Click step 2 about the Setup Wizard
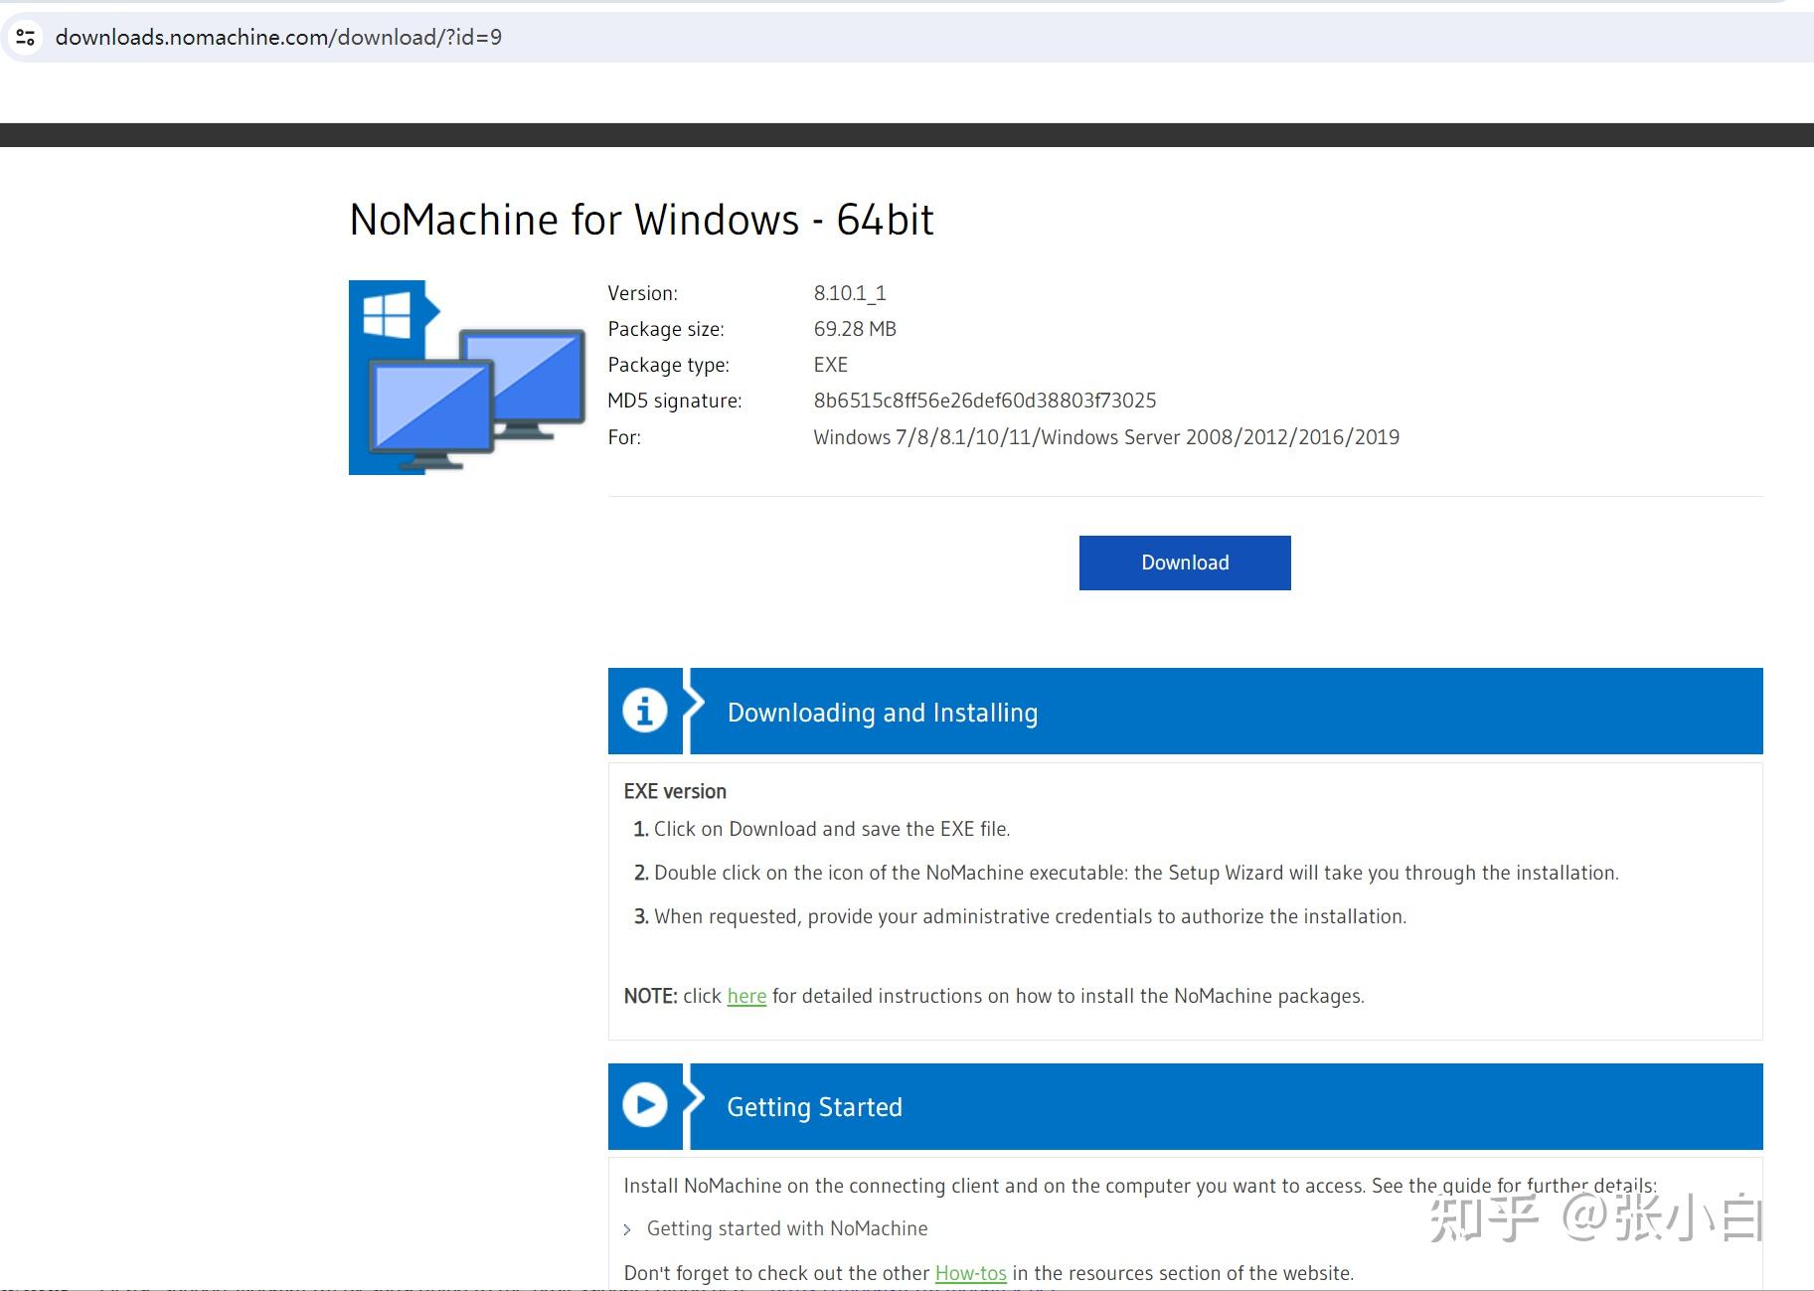 point(1126,873)
